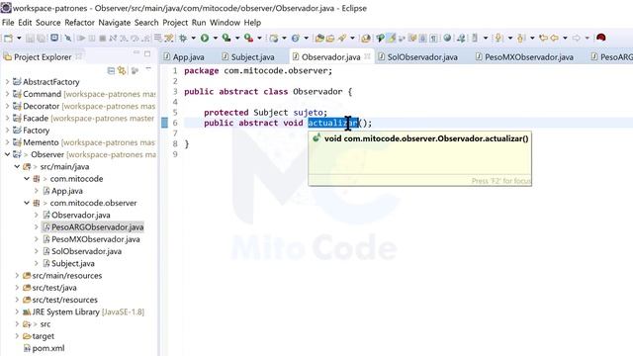This screenshot has height=356, width=633.
Task: Click the Filters icon in Project Explorer
Action: [x=135, y=70]
